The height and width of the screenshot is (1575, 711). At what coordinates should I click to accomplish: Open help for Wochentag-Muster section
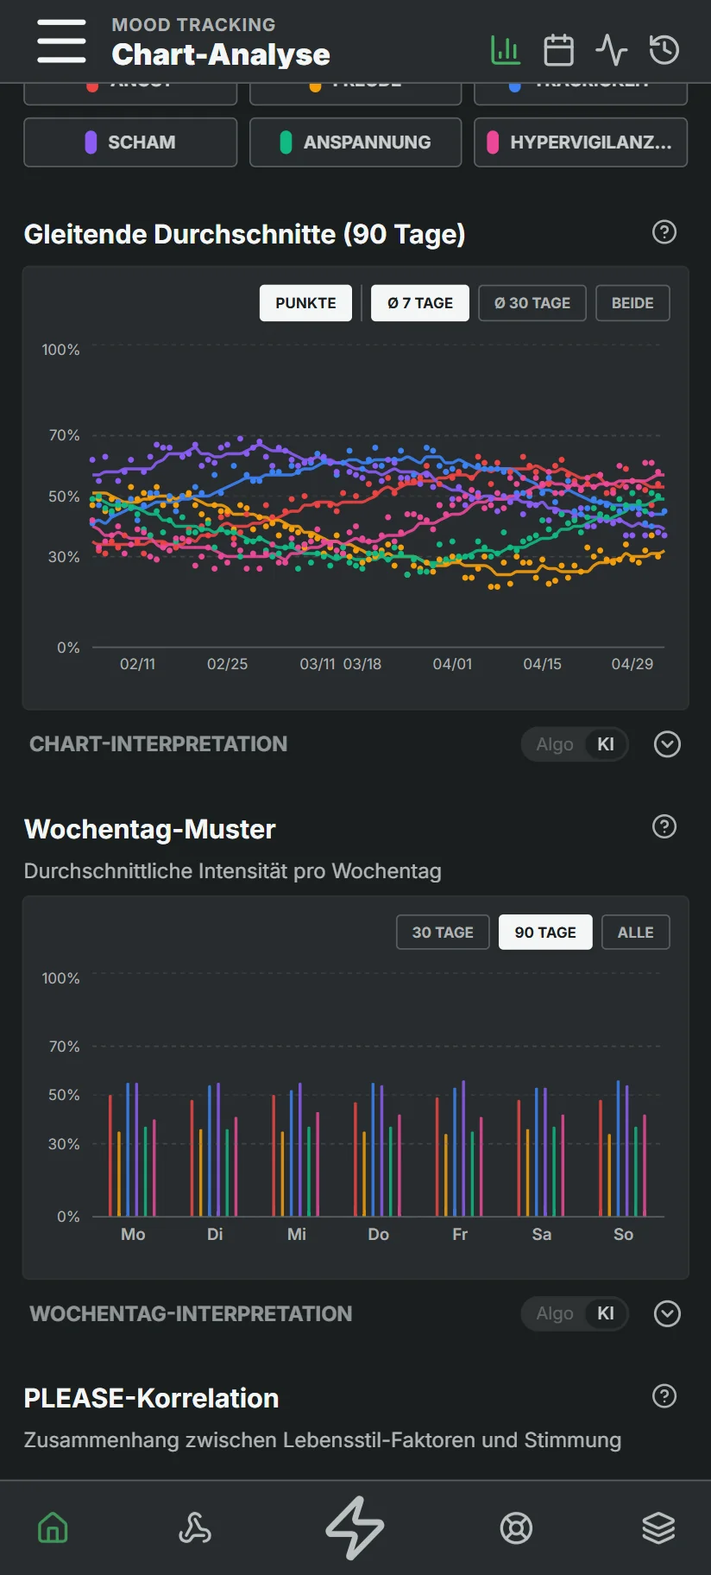click(664, 827)
